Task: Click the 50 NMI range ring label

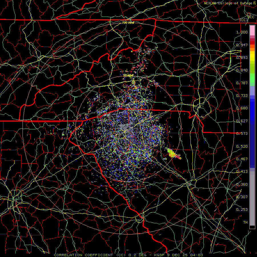Action: click(128, 76)
